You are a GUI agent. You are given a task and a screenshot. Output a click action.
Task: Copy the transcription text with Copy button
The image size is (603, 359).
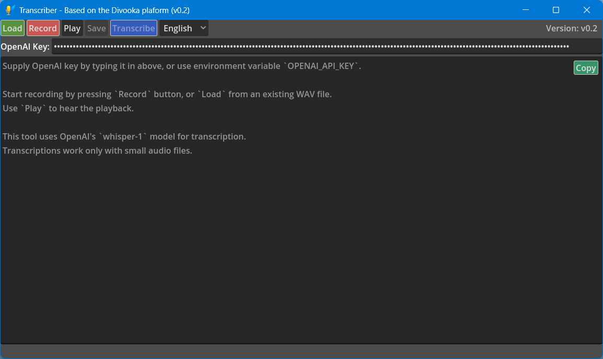point(586,68)
